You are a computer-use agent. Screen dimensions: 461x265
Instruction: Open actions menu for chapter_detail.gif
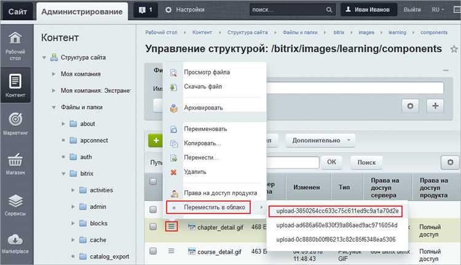(171, 226)
